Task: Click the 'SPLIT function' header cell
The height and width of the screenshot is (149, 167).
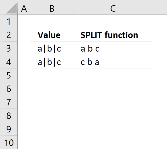Action: pyautogui.click(x=113, y=35)
